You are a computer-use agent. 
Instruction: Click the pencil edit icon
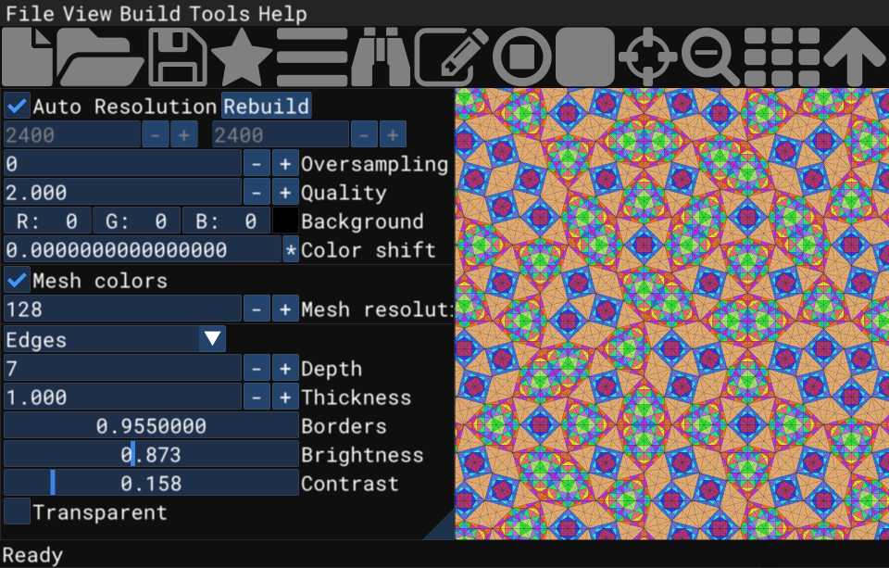point(451,57)
